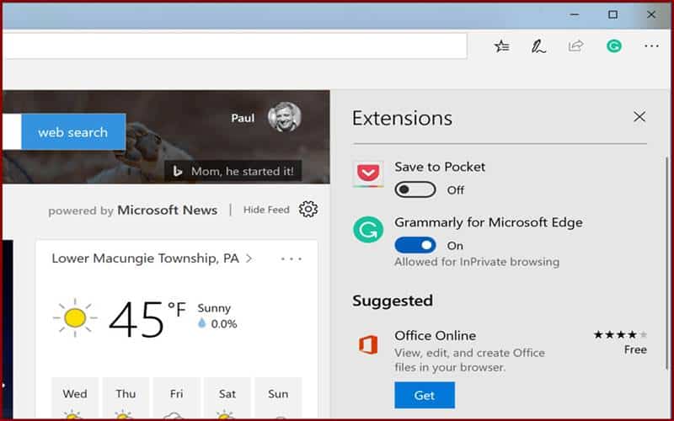Click the Lower Macungie Township, PA location
The width and height of the screenshot is (674, 421).
[145, 258]
